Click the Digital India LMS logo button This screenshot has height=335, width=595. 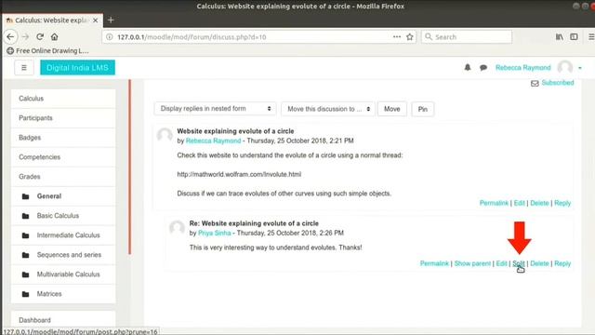point(77,68)
